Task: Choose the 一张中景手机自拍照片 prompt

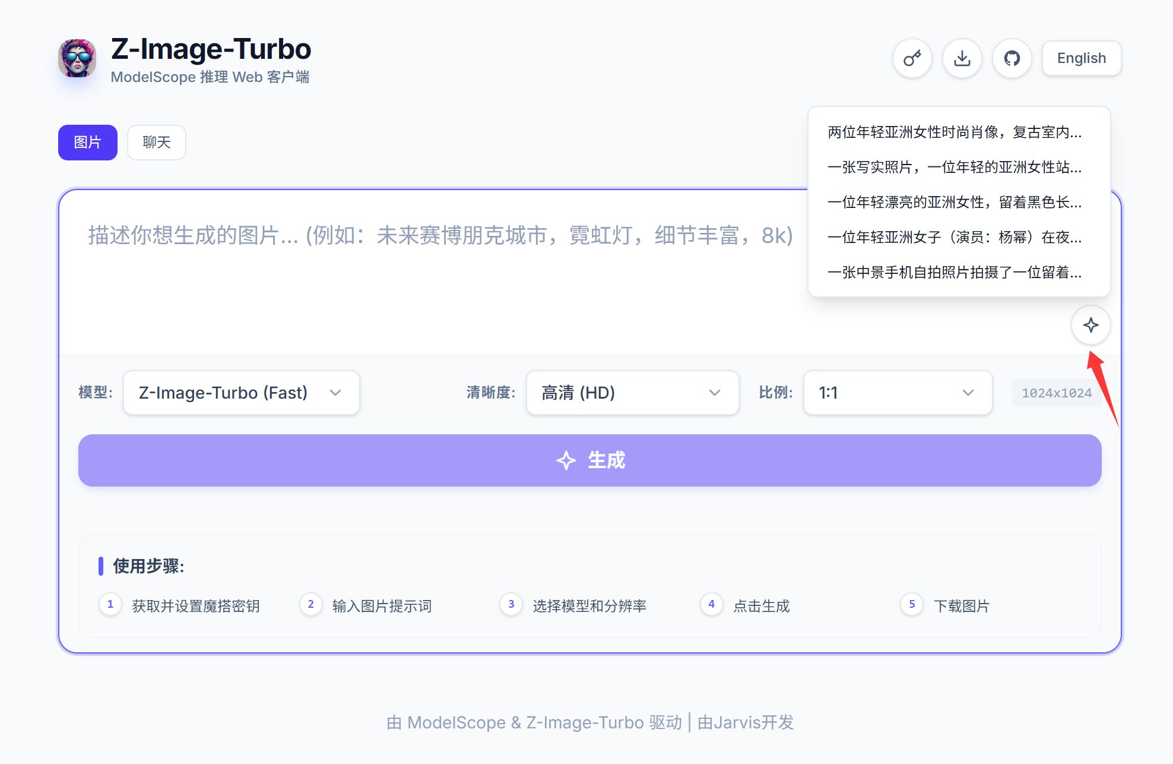Action: coord(955,272)
